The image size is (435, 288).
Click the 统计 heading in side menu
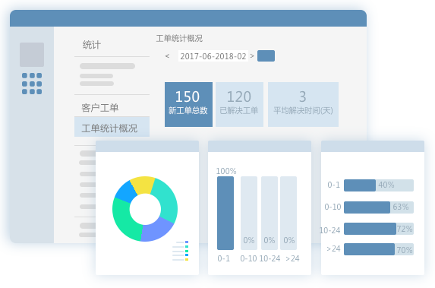(x=92, y=45)
